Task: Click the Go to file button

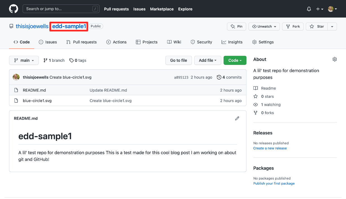Action: pyautogui.click(x=179, y=60)
